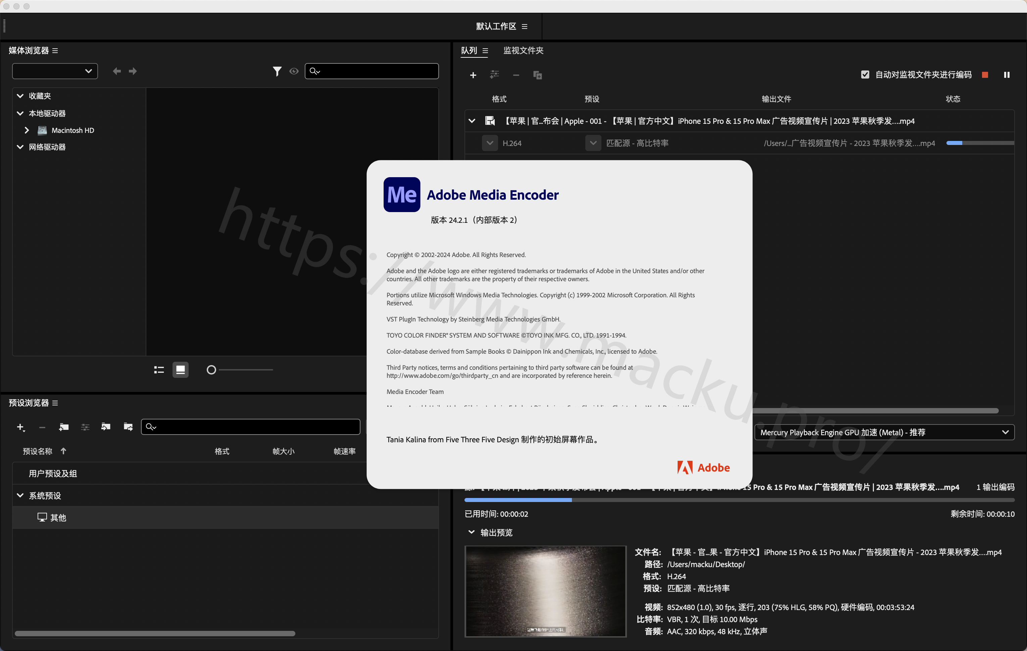Image resolution: width=1027 pixels, height=651 pixels.
Task: Collapse the 收藏夹 tree node
Action: point(20,96)
